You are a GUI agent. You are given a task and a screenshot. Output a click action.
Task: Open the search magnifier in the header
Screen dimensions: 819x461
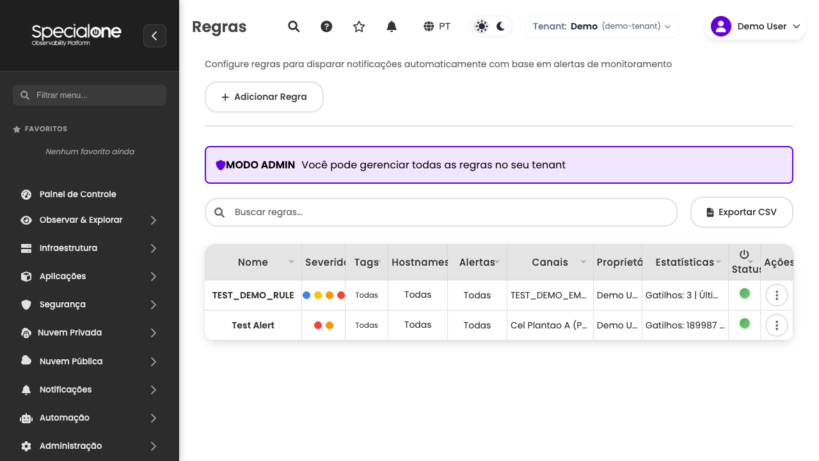coord(294,26)
